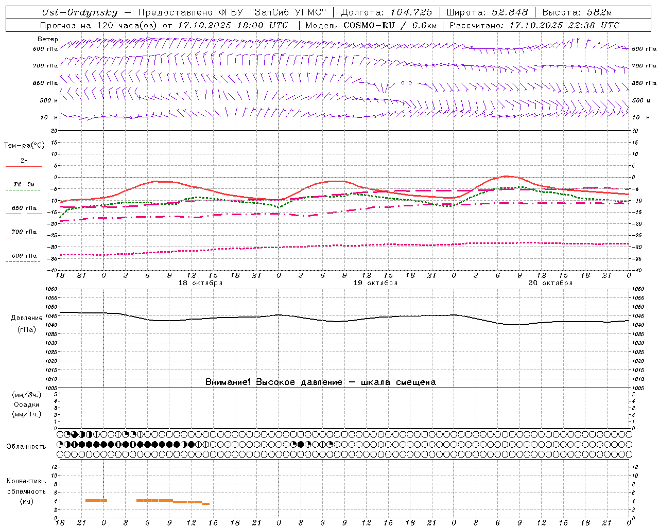Click the left 700 гПа wind level label

pyautogui.click(x=45, y=66)
